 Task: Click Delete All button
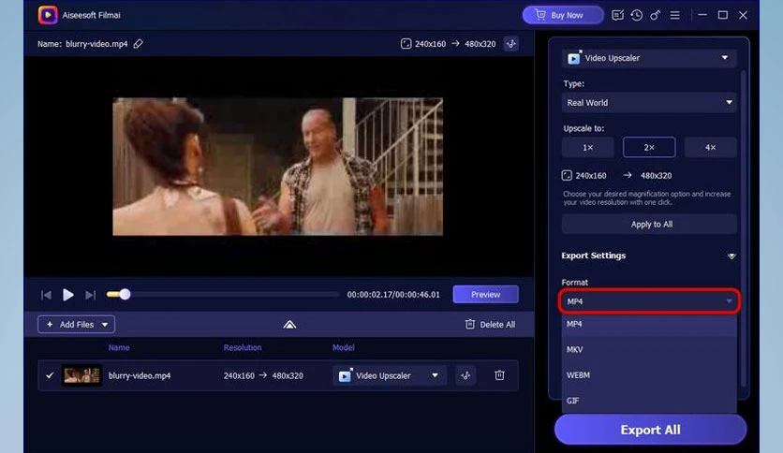tap(490, 324)
